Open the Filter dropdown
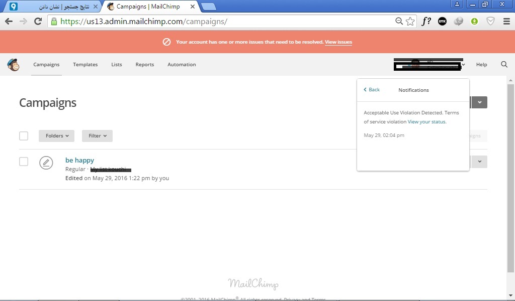Viewport: 515px width, 301px height. [97, 136]
